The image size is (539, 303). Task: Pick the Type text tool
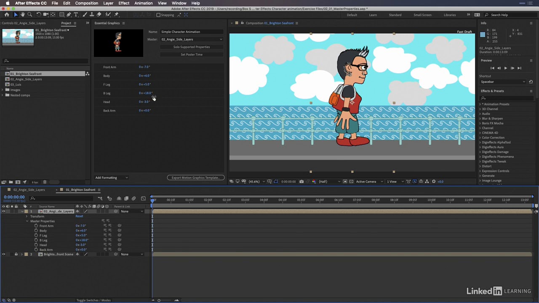click(76, 15)
